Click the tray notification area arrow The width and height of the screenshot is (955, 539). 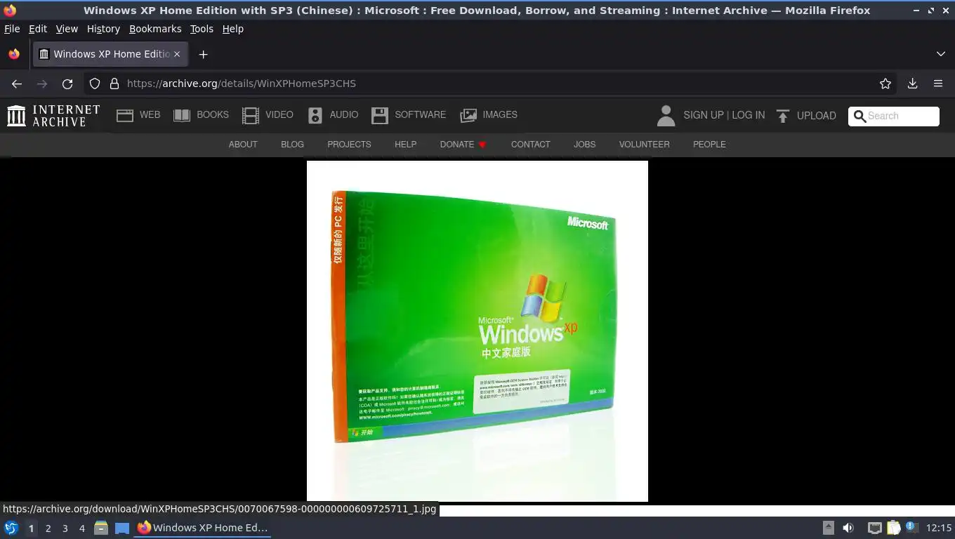[x=829, y=528]
